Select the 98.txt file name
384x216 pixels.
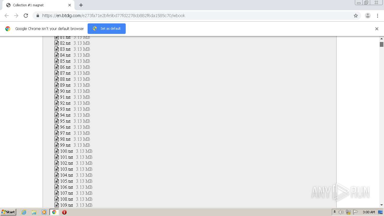(x=65, y=139)
